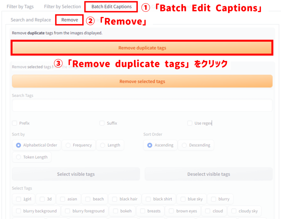Screen dimensions: 281x219
Task: Tick the Suffix checkbox
Action: (102, 123)
